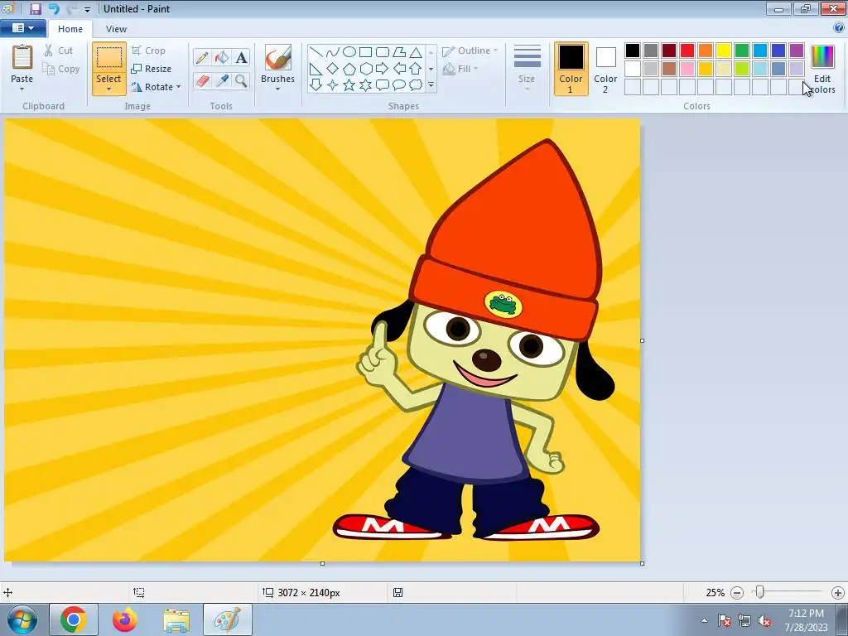Choose the Right arrow shape
This screenshot has width=848, height=636.
pyautogui.click(x=383, y=69)
